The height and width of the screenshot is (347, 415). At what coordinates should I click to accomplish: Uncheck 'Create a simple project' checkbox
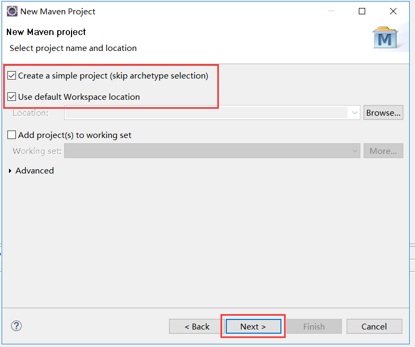click(x=12, y=76)
